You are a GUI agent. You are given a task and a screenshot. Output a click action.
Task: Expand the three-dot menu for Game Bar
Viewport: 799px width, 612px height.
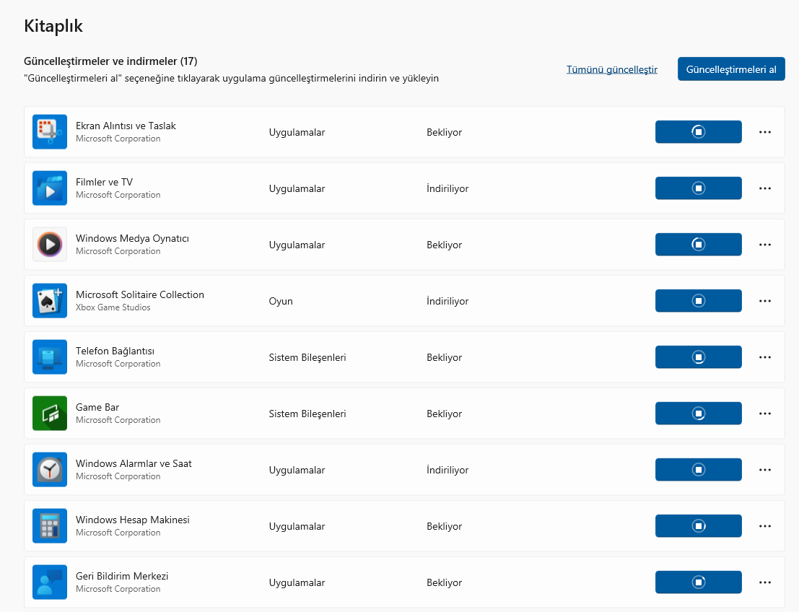[765, 414]
